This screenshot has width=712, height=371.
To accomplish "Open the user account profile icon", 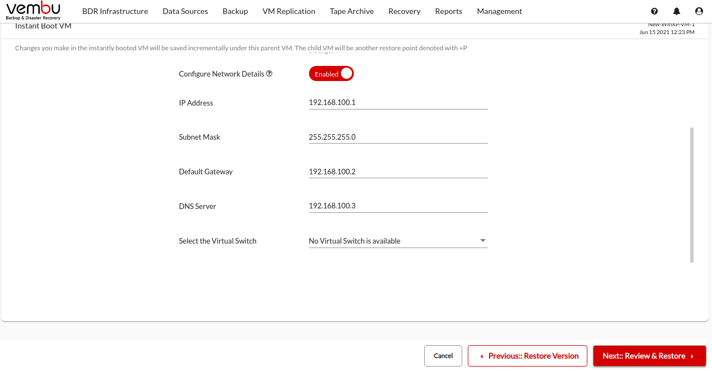I will [x=699, y=11].
